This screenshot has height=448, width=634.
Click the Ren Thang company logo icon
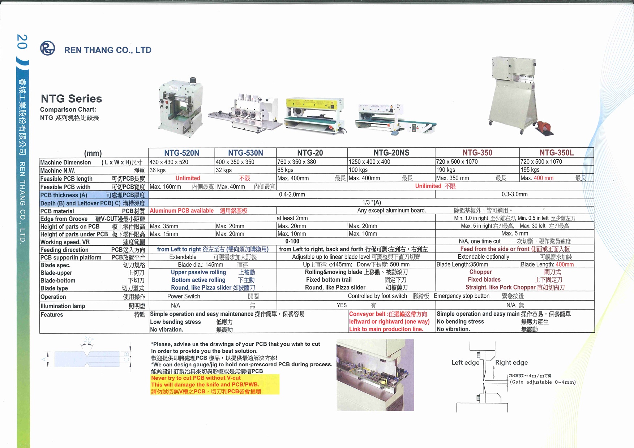pyautogui.click(x=47, y=48)
